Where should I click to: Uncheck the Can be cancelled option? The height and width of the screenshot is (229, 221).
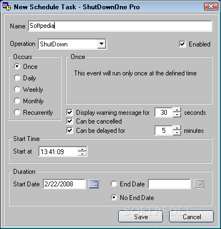pos(70,121)
